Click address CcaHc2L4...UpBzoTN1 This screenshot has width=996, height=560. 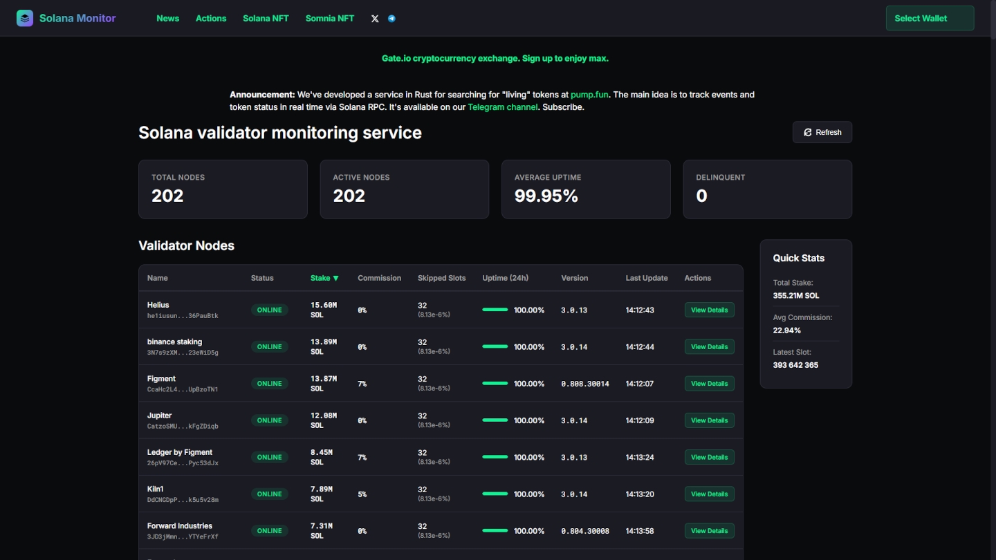click(x=183, y=389)
